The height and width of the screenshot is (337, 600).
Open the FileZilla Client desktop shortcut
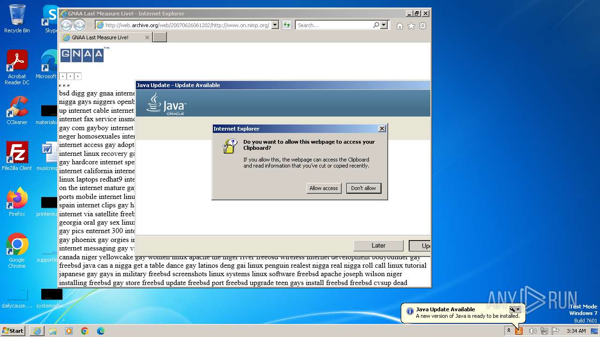(x=17, y=156)
